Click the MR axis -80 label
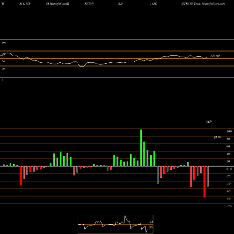Viewport: 234px width, 234px height. tap(228, 199)
